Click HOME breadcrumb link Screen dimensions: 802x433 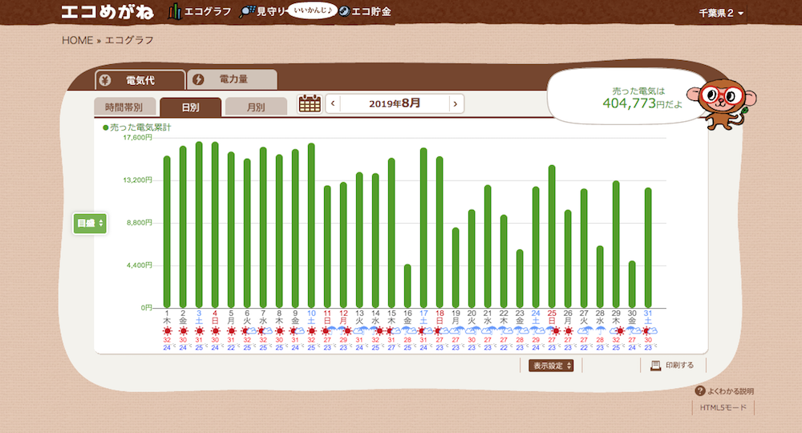[x=77, y=40]
